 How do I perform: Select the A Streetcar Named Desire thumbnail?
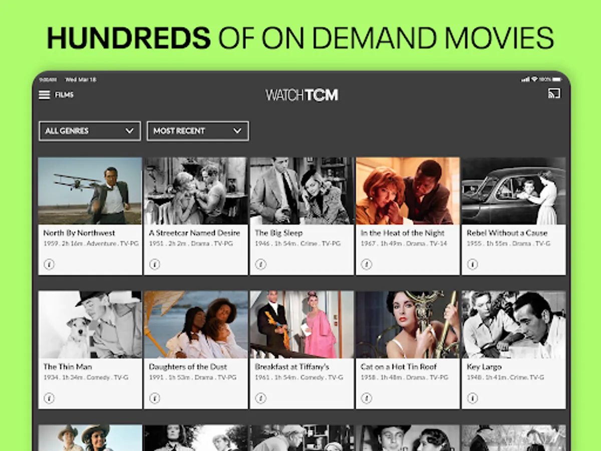[x=196, y=191]
